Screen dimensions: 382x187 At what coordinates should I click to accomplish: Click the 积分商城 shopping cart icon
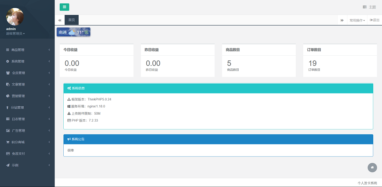tap(8, 142)
